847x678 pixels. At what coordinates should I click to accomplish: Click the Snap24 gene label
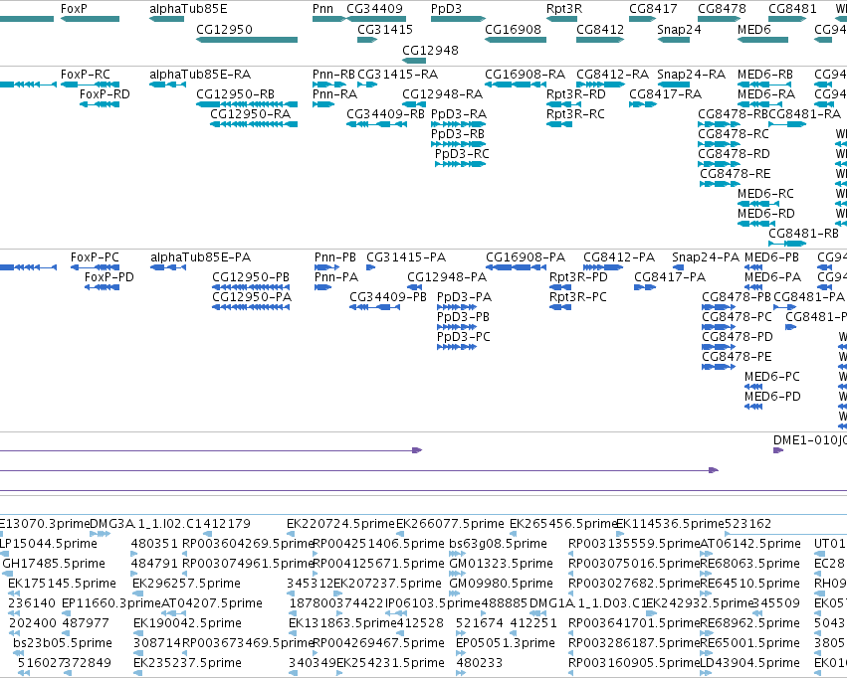(x=679, y=29)
